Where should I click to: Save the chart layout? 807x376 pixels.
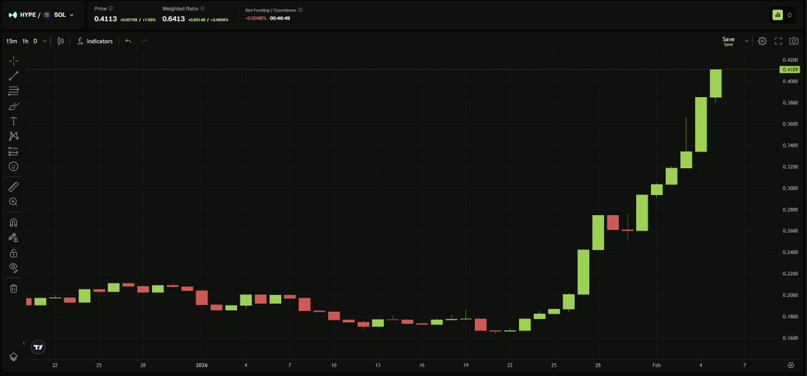[x=728, y=41]
